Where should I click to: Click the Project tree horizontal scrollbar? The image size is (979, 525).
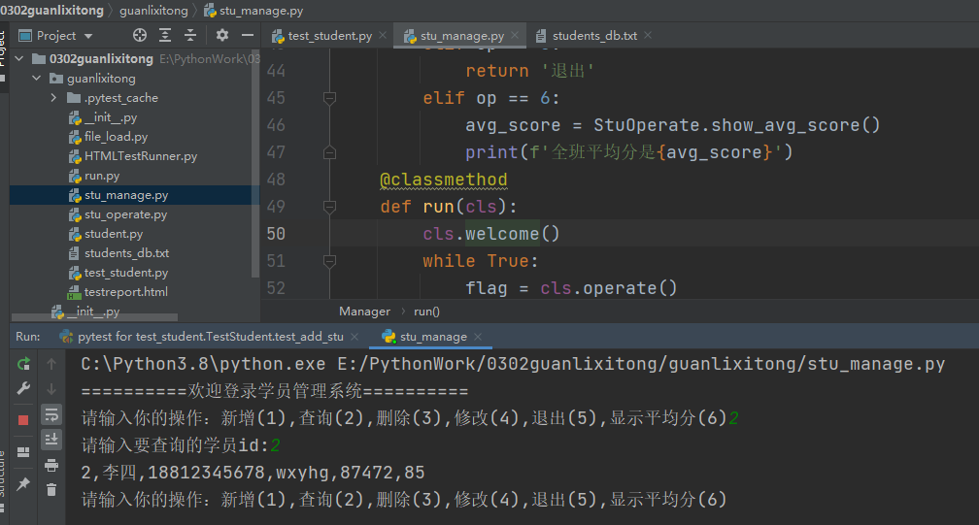point(95,317)
